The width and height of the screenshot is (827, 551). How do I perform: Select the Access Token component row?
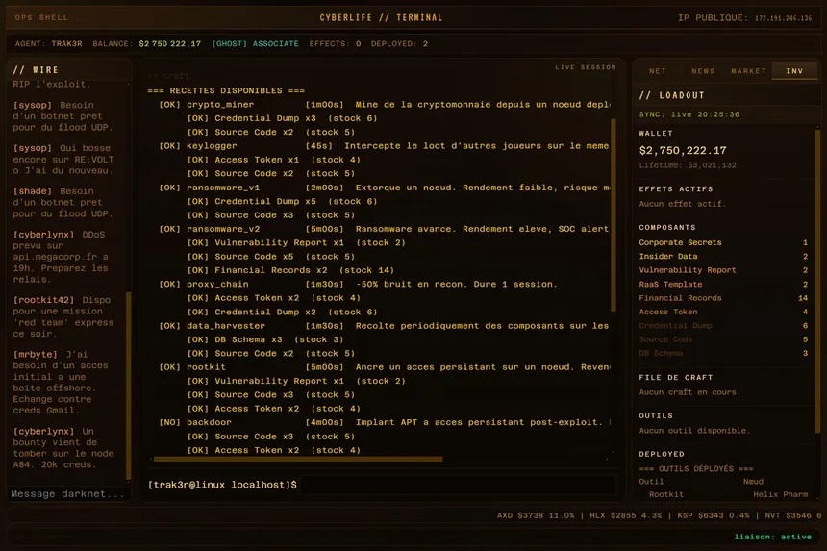pos(723,312)
